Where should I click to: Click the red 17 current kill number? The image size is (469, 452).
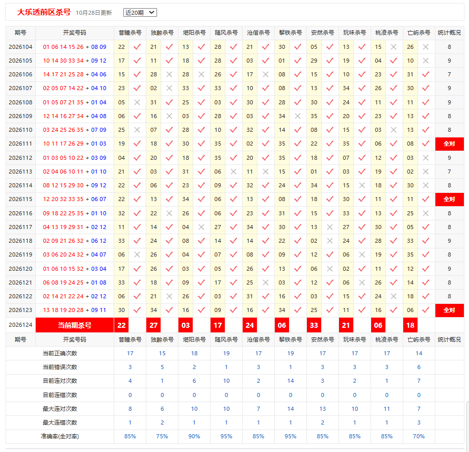coord(218,325)
